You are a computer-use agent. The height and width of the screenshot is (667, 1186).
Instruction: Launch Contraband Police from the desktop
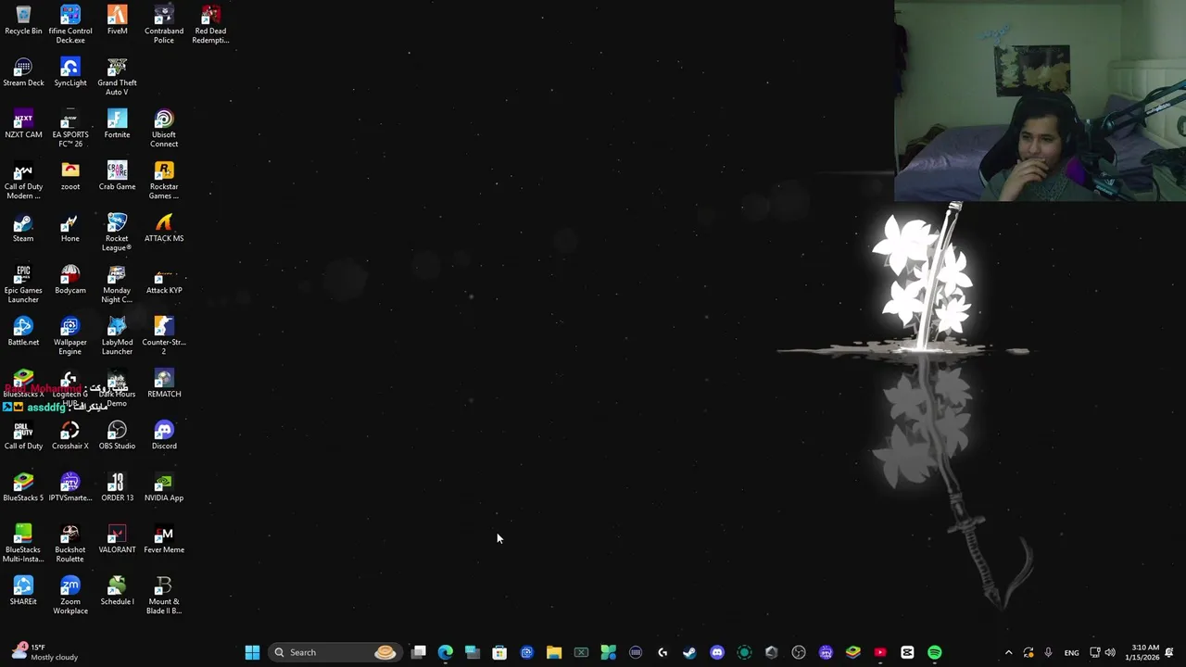[x=164, y=25]
